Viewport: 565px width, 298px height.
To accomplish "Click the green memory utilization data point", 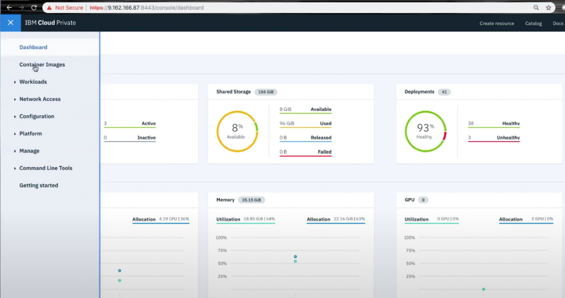I will pos(295,262).
